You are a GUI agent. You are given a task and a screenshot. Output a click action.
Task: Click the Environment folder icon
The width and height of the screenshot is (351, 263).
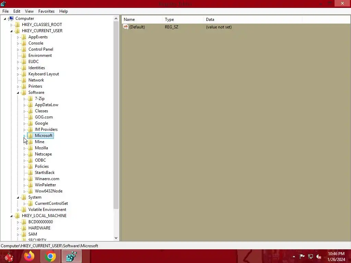pyautogui.click(x=24, y=55)
